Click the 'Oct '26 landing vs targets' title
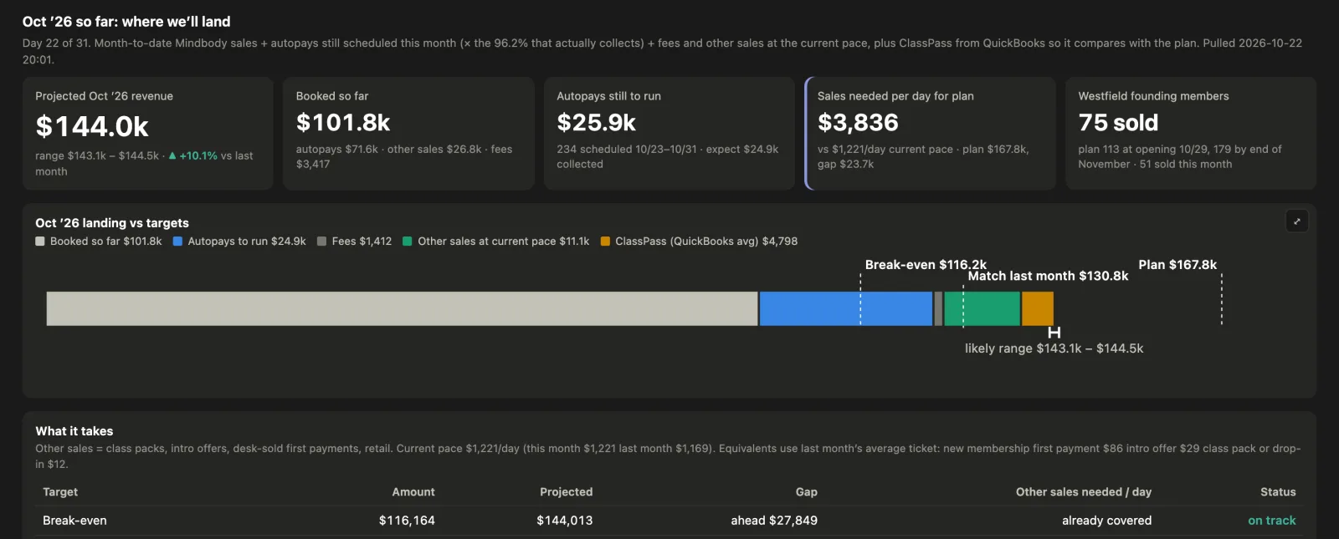The width and height of the screenshot is (1339, 539). (112, 223)
